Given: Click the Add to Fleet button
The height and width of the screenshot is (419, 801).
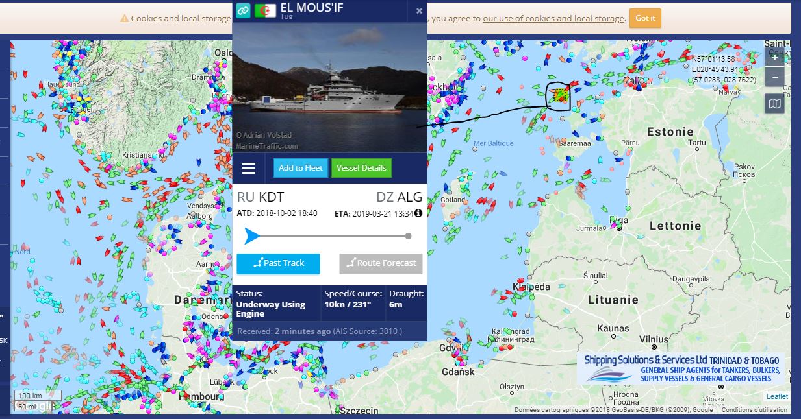Looking at the screenshot, I should click(x=301, y=168).
